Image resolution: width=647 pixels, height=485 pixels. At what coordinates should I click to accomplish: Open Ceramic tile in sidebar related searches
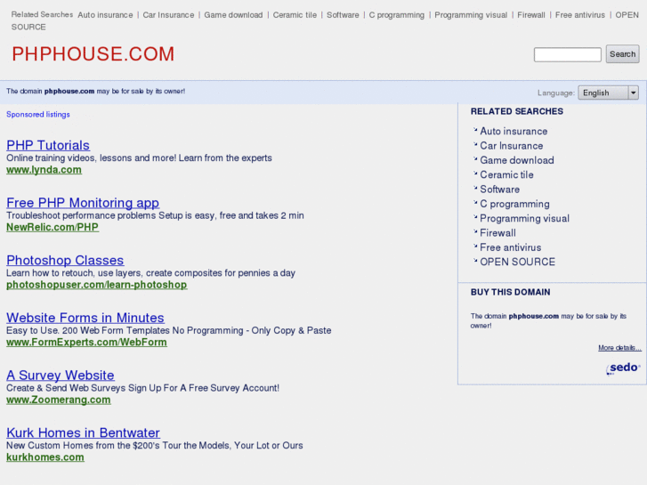point(506,174)
